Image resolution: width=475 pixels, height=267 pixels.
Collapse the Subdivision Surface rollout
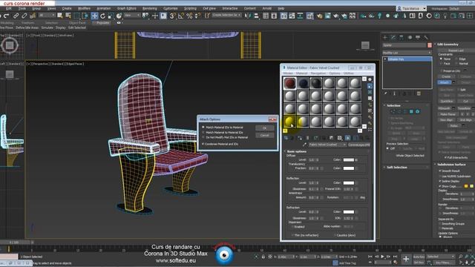pyautogui.click(x=451, y=165)
